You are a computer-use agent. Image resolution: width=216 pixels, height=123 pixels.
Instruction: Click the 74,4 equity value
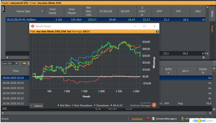coord(209,104)
